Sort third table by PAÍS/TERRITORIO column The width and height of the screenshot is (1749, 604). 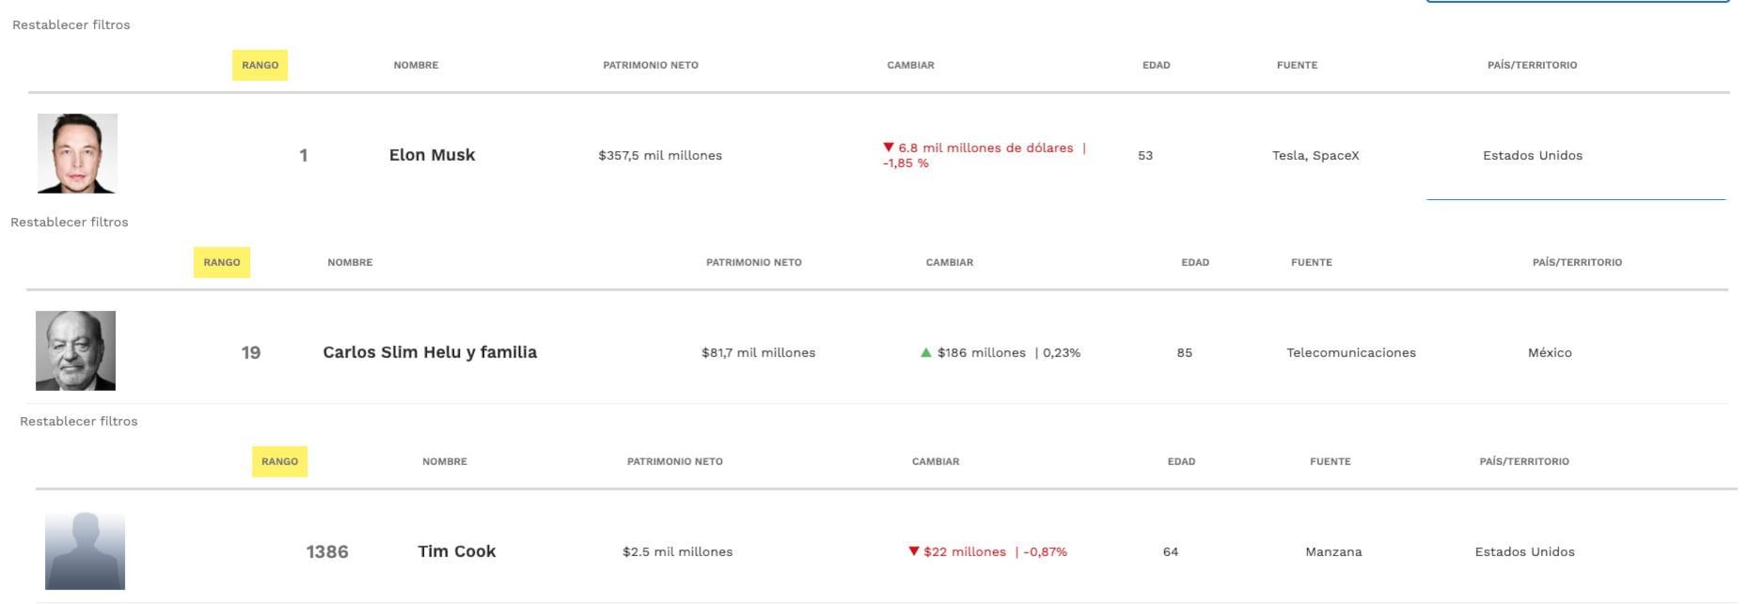pos(1524,461)
